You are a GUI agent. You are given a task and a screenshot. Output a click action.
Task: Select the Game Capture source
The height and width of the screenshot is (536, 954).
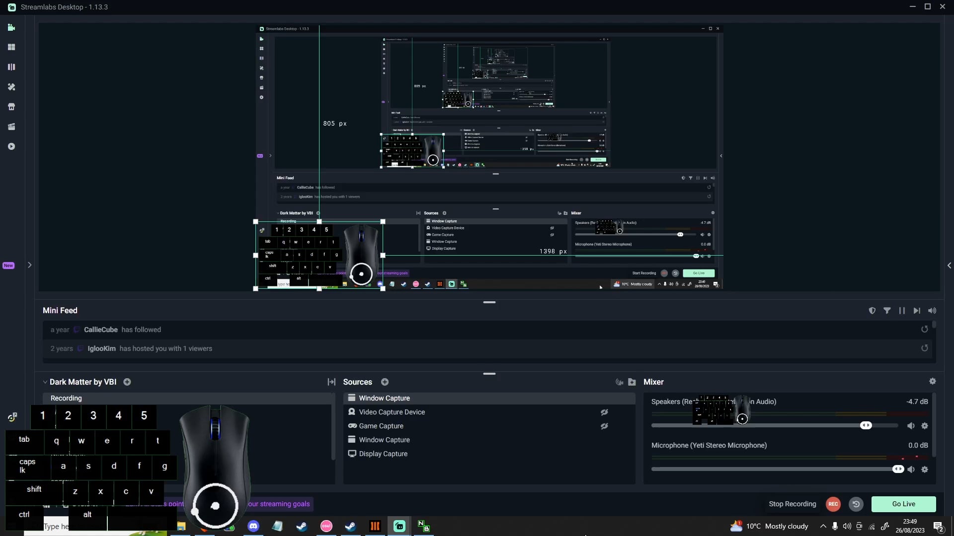click(489, 426)
